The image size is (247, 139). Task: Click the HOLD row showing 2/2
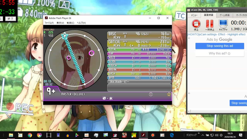pos(139,58)
